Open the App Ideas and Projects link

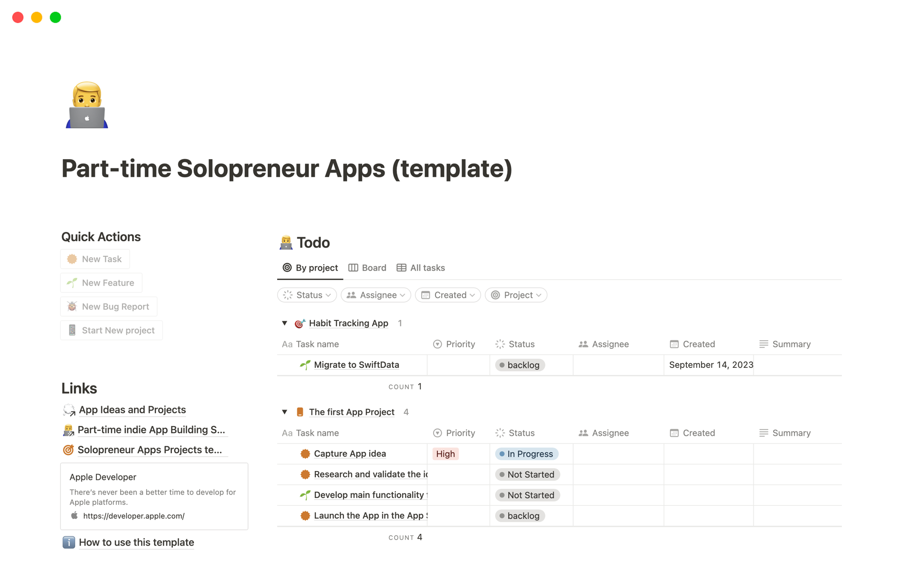[132, 410]
